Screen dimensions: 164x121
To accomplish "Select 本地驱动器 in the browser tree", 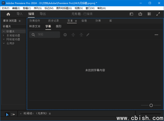I will click(x=13, y=35).
